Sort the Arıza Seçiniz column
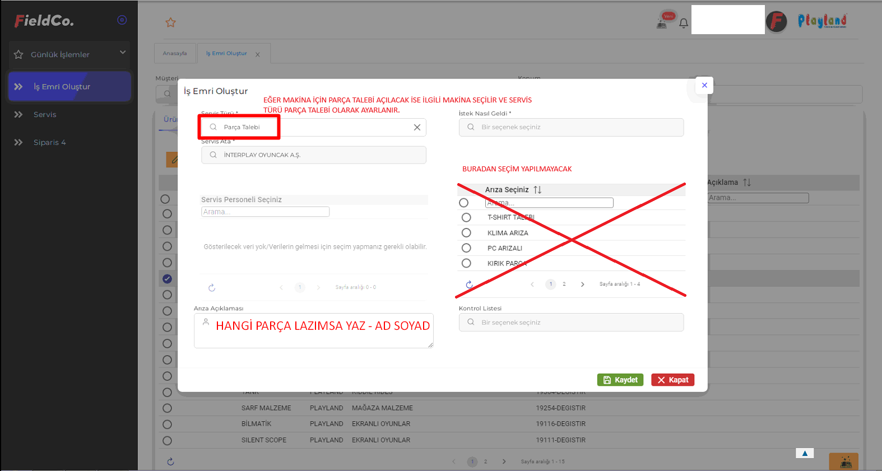882x471 pixels. [537, 190]
